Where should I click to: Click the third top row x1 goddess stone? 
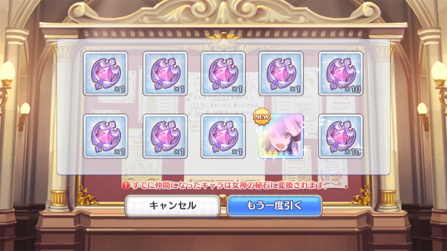click(223, 73)
